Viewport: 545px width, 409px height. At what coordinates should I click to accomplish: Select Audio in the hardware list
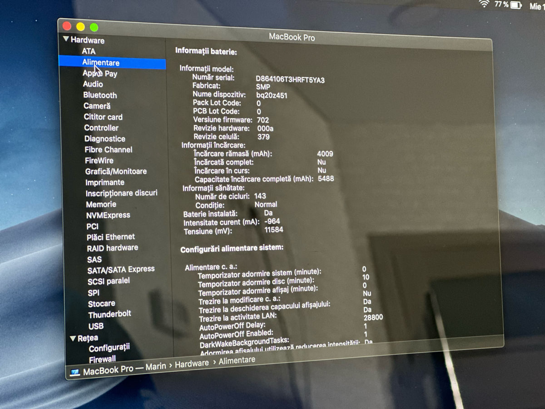(x=93, y=84)
